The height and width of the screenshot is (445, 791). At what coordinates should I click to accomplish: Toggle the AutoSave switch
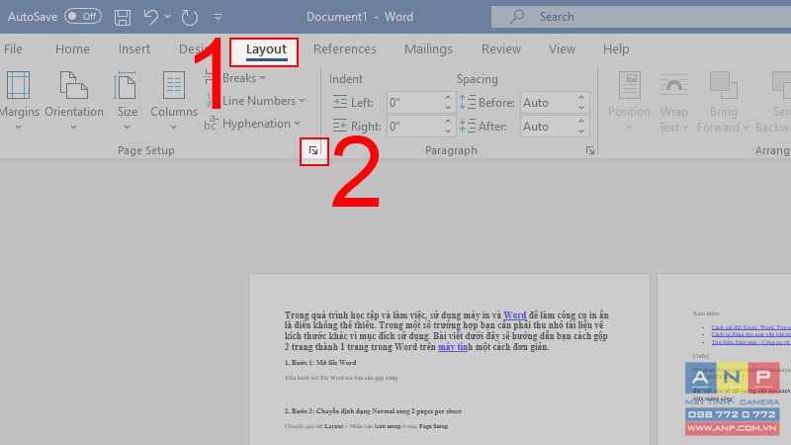(x=83, y=17)
